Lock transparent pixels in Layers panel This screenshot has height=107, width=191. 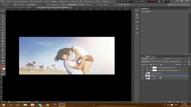pos(151,65)
